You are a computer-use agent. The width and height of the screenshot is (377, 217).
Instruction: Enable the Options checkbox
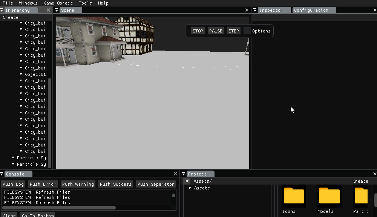point(247,31)
